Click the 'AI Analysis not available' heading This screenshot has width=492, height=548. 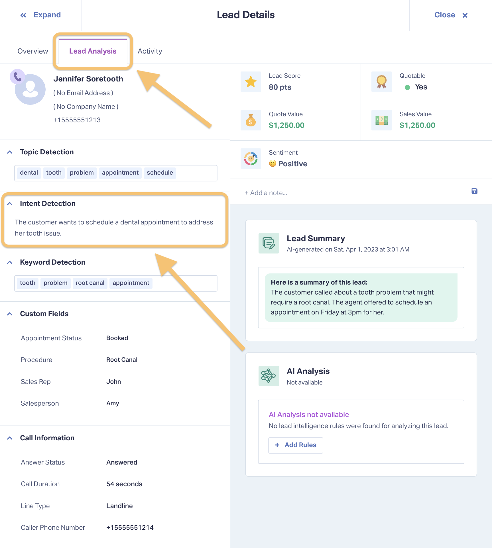coord(309,415)
